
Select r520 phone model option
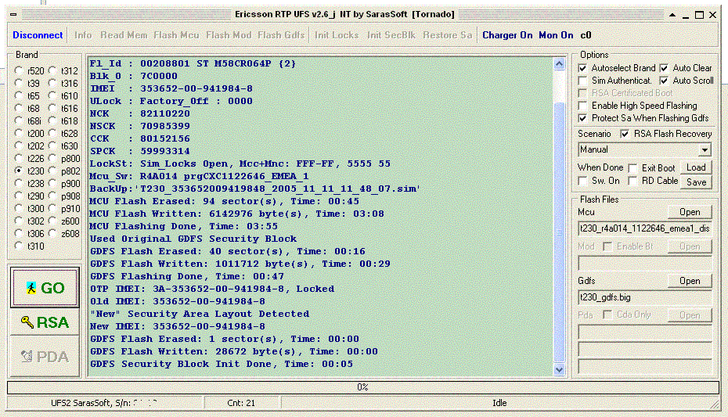tap(19, 71)
